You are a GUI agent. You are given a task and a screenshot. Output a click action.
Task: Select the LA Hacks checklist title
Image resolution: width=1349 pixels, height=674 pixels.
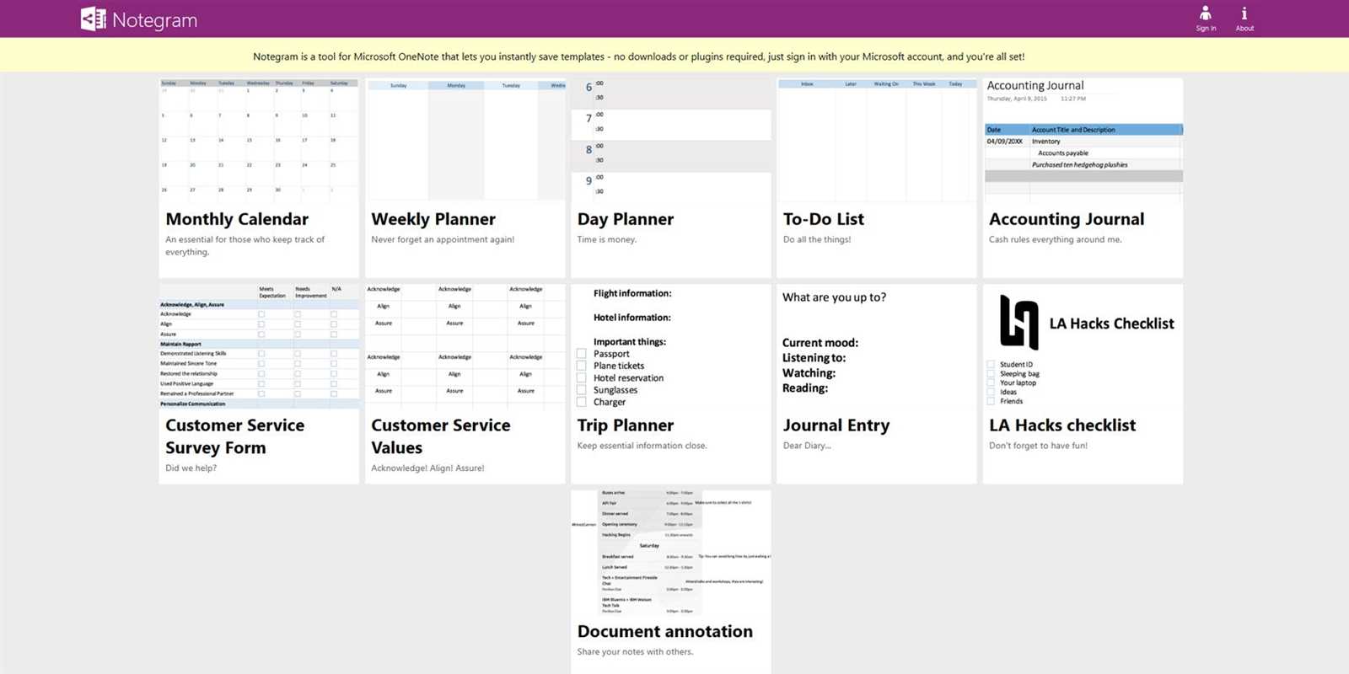coord(1062,425)
